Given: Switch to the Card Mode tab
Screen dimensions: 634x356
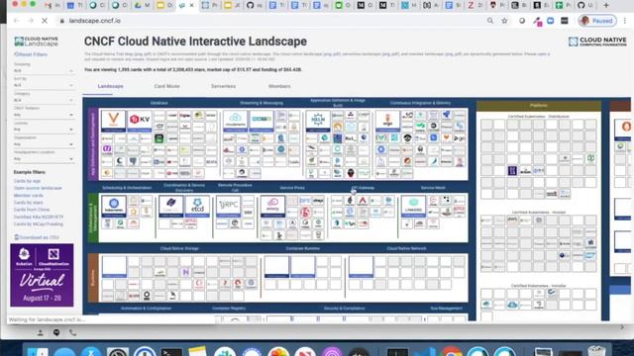Looking at the screenshot, I should click(166, 86).
